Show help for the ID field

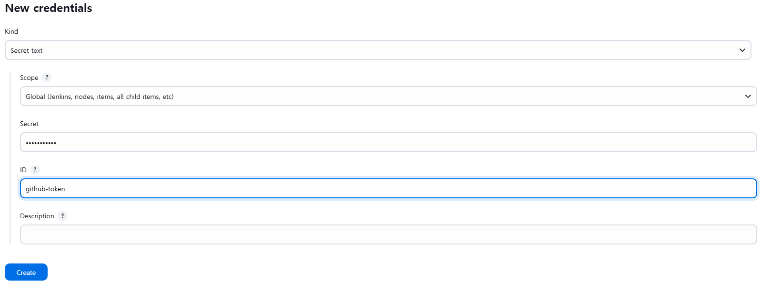click(x=35, y=170)
